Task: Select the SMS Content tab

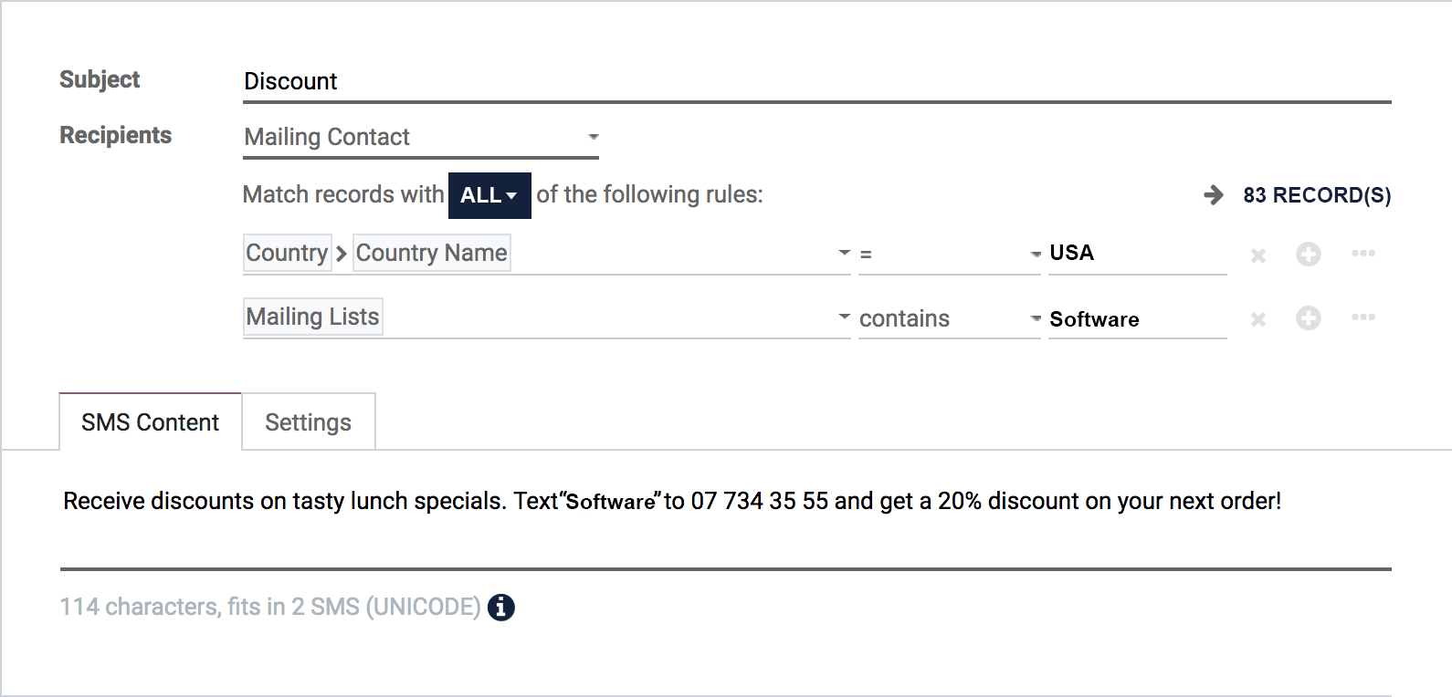Action: coord(151,422)
